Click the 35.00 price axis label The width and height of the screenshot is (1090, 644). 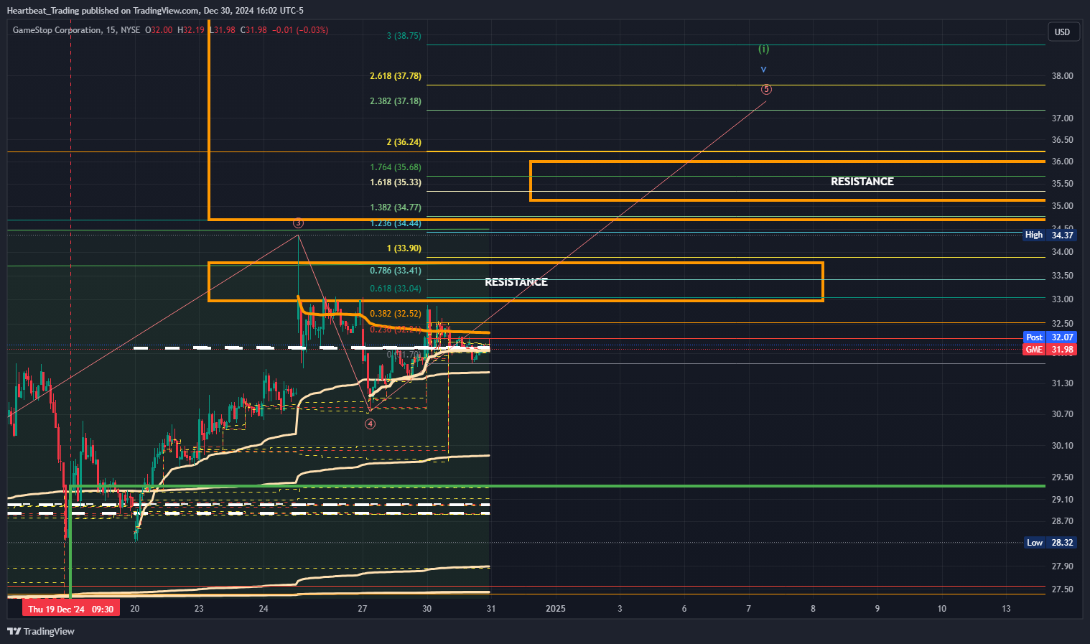pos(1063,206)
